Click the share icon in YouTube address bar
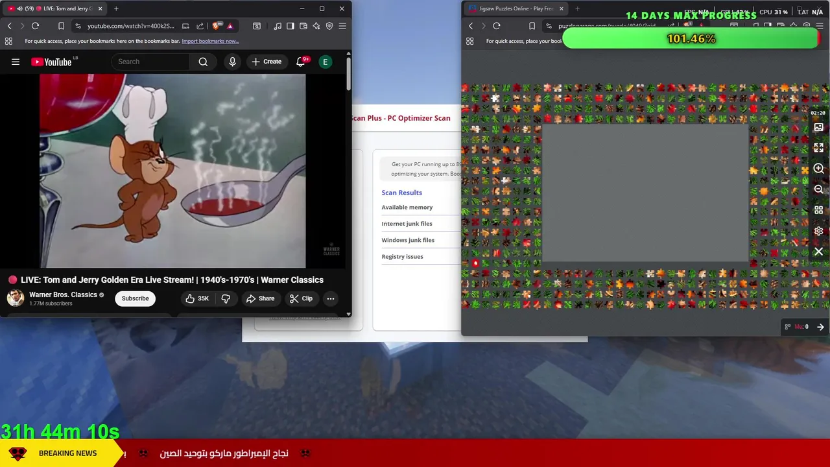830x467 pixels. click(200, 26)
